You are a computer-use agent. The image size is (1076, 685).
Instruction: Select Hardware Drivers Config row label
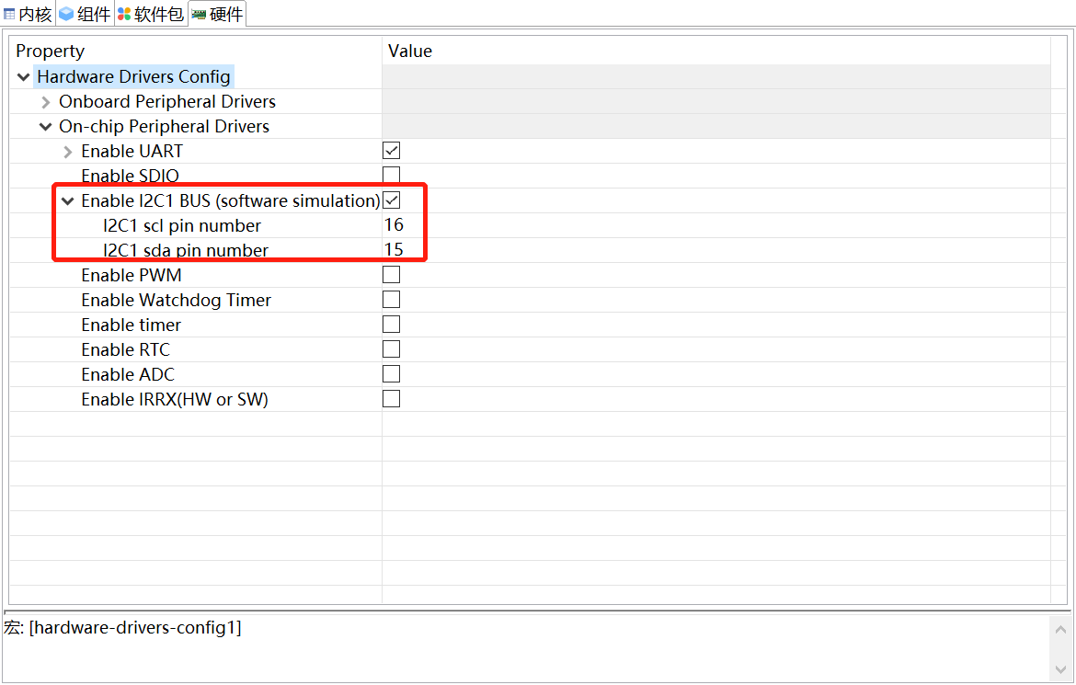pos(134,76)
